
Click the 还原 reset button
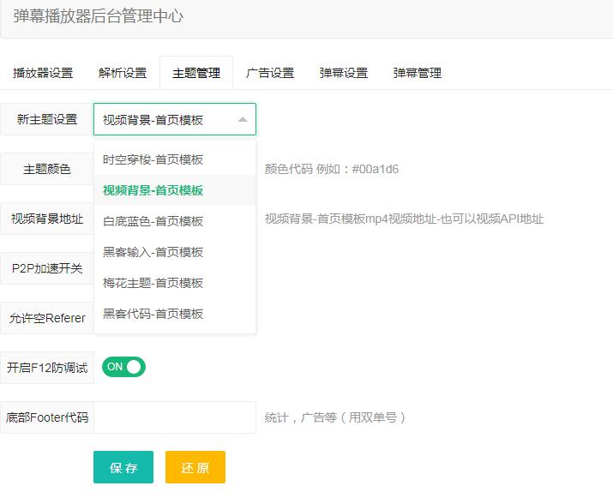click(x=195, y=467)
